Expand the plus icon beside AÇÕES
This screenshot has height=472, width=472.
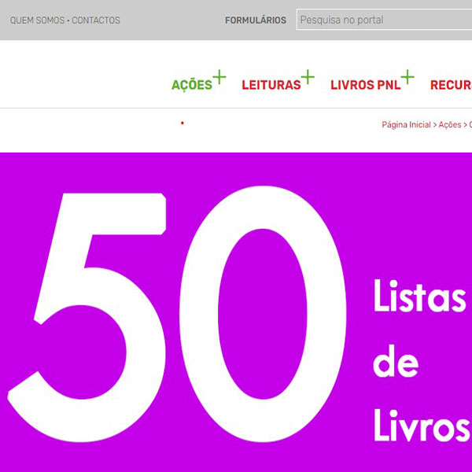(x=219, y=77)
